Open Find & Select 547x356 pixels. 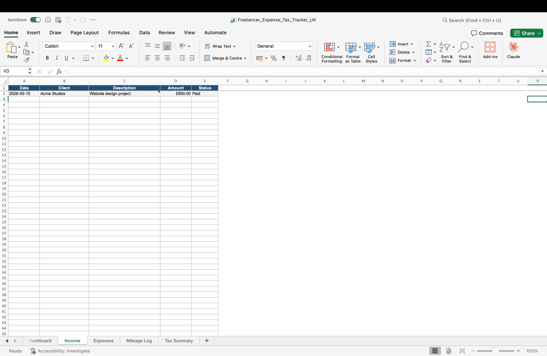tap(465, 53)
